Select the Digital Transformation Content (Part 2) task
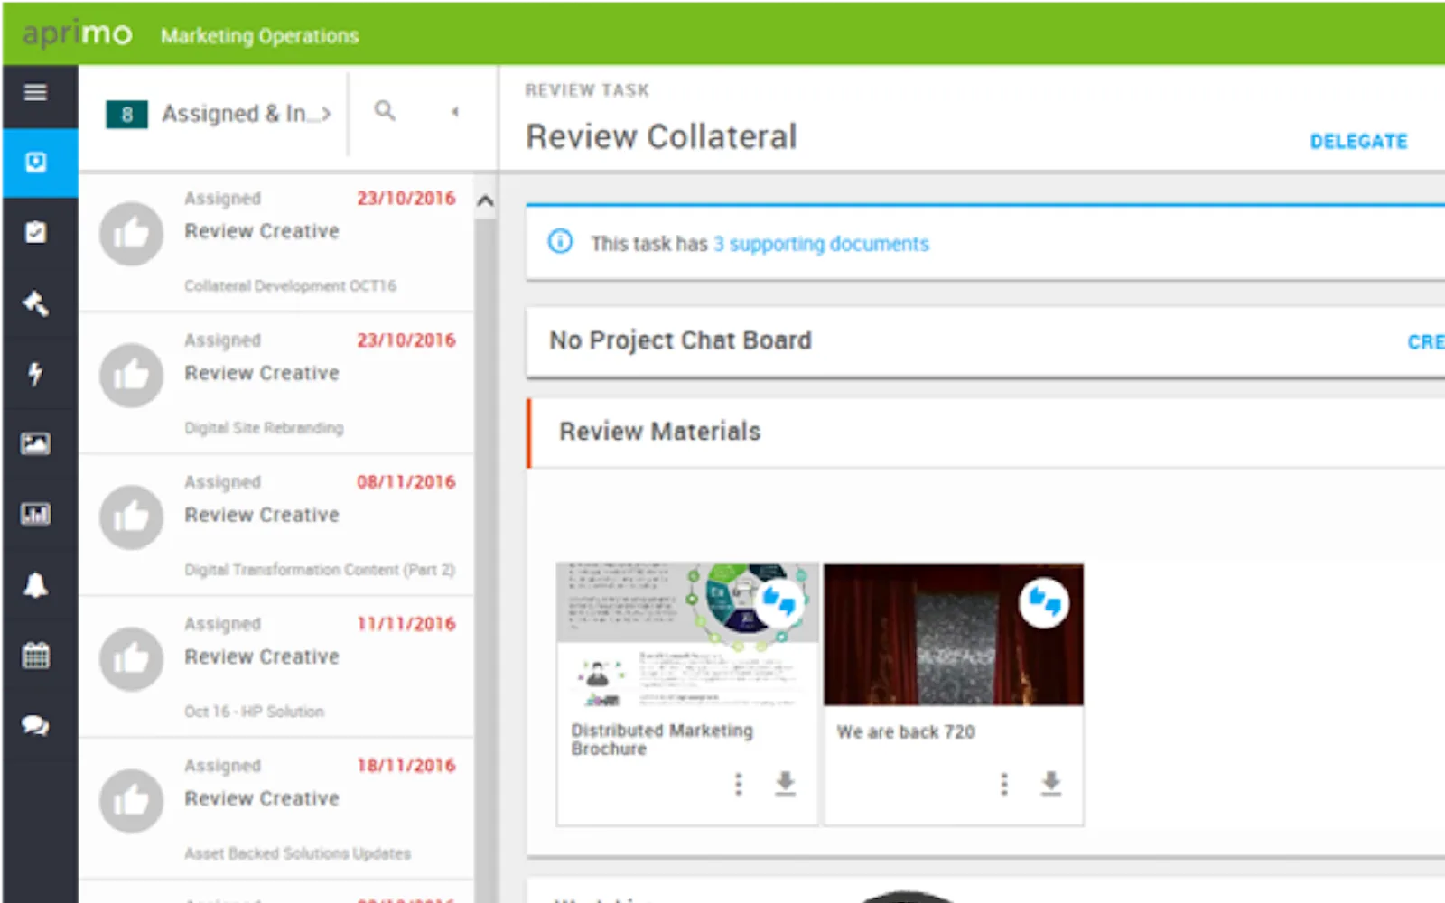Screen dimensions: 1445x903 click(276, 526)
